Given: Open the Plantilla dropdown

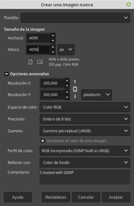Looking at the screenshot, I should [75, 18].
